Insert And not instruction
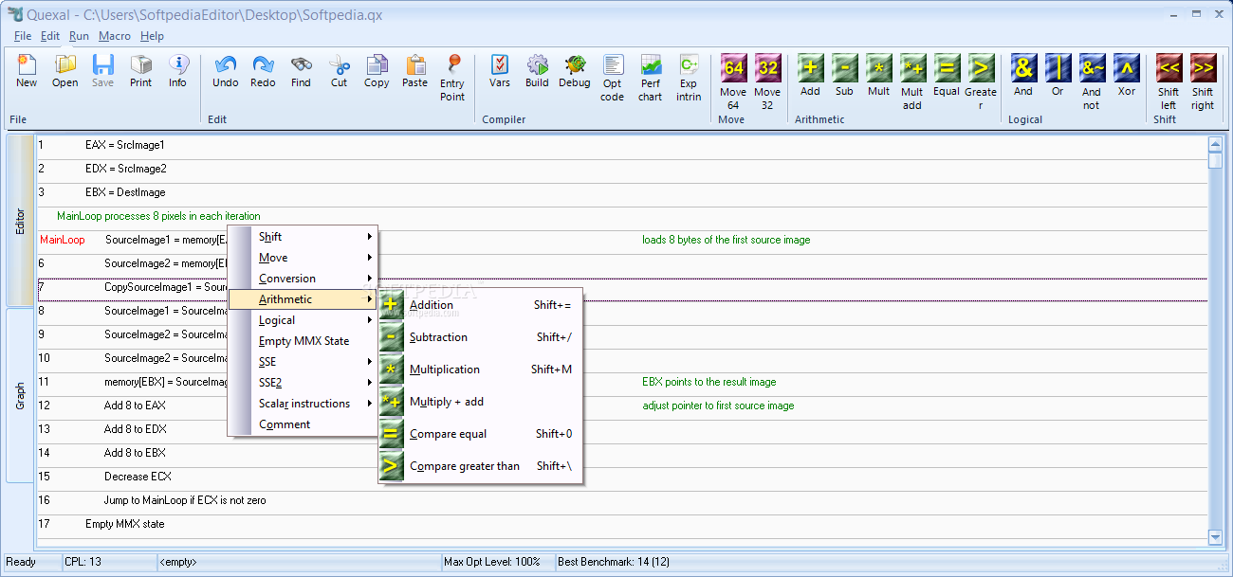1233x577 pixels. point(1092,81)
